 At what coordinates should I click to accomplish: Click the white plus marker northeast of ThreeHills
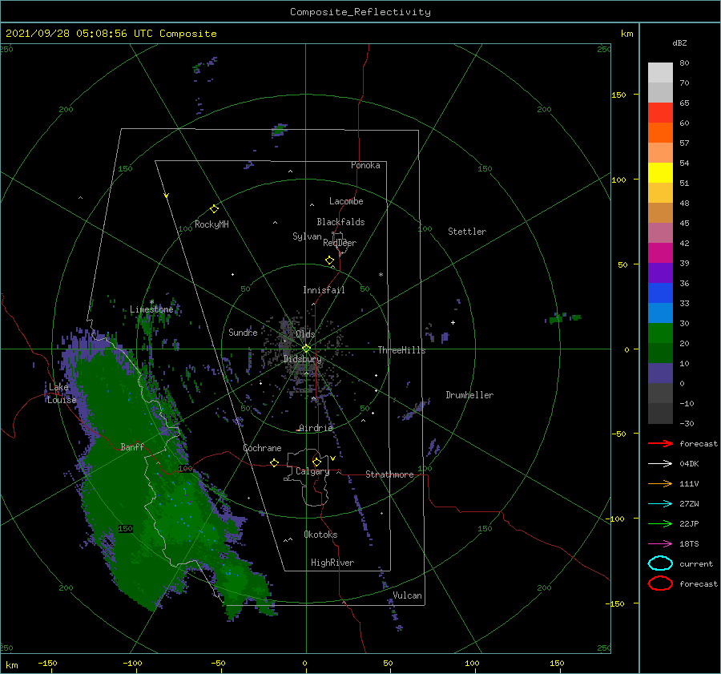453,322
